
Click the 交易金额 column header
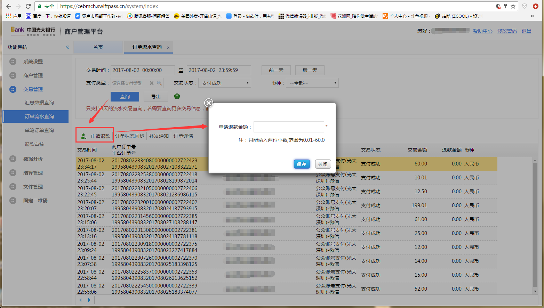click(417, 150)
